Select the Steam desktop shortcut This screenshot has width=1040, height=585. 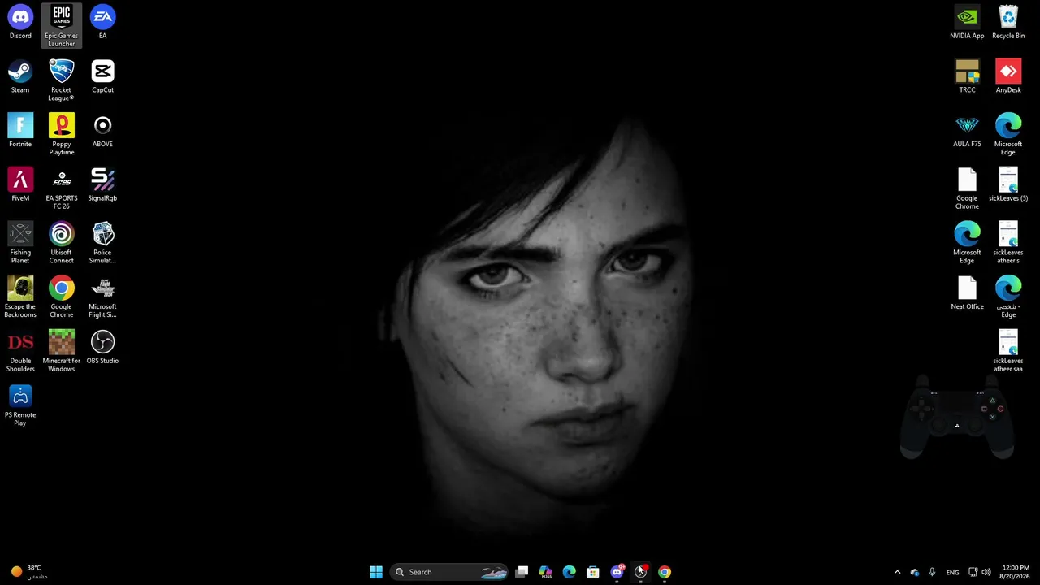point(20,76)
